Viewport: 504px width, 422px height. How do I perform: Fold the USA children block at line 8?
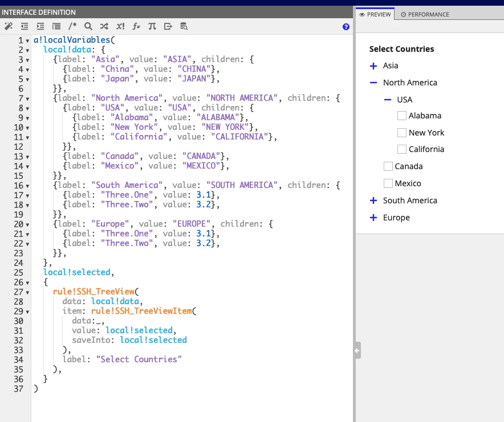[27, 109]
